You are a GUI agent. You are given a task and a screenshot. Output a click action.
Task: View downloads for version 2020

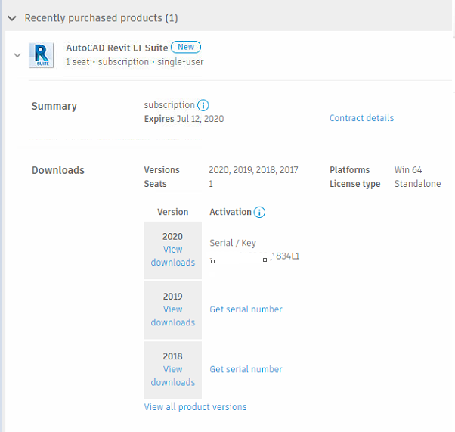(x=172, y=256)
